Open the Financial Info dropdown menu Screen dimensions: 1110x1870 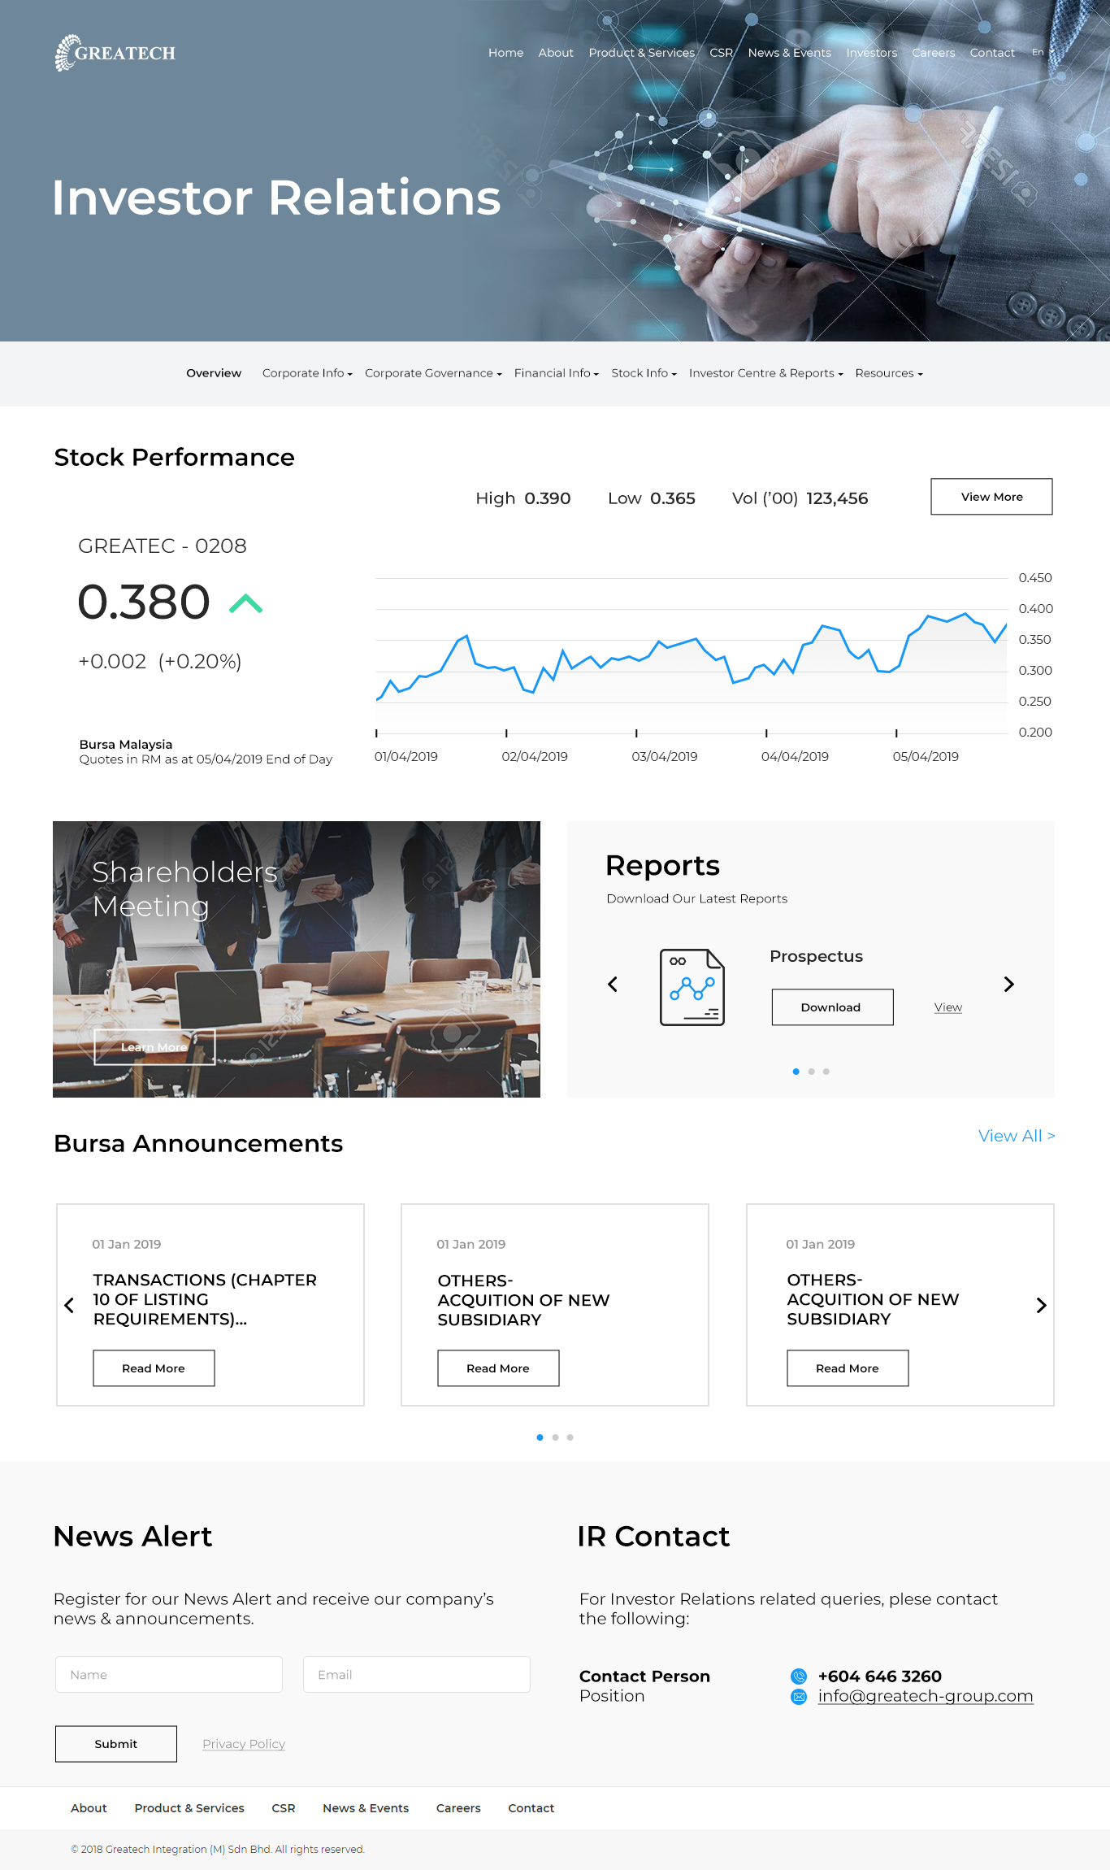556,373
